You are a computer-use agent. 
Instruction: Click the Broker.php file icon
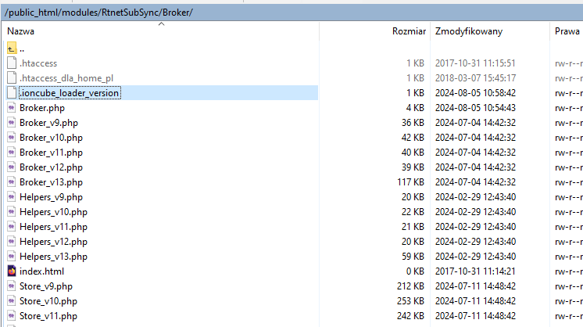12,107
